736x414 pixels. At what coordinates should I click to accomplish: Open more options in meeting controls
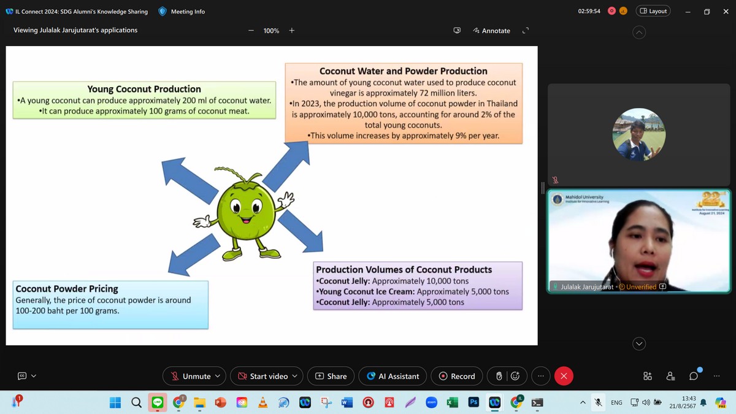tap(540, 376)
